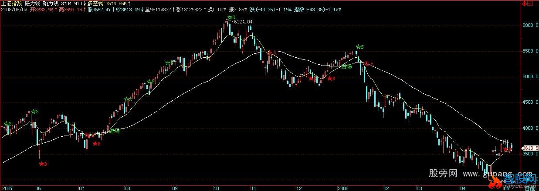Click the green 进场 label near 2008
The image size is (539, 191).
tap(346, 67)
